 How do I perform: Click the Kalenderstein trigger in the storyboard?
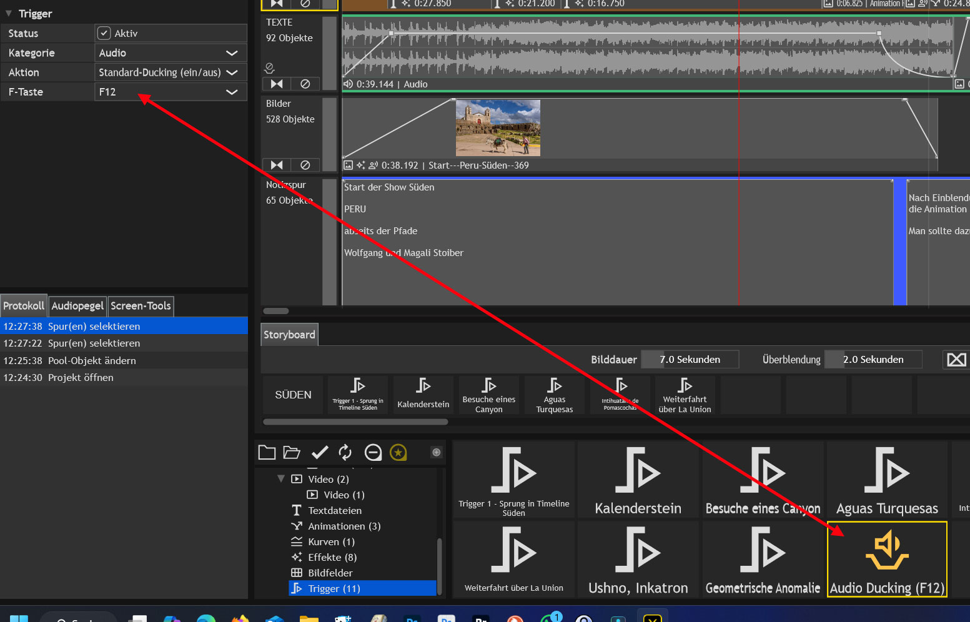[x=423, y=394]
